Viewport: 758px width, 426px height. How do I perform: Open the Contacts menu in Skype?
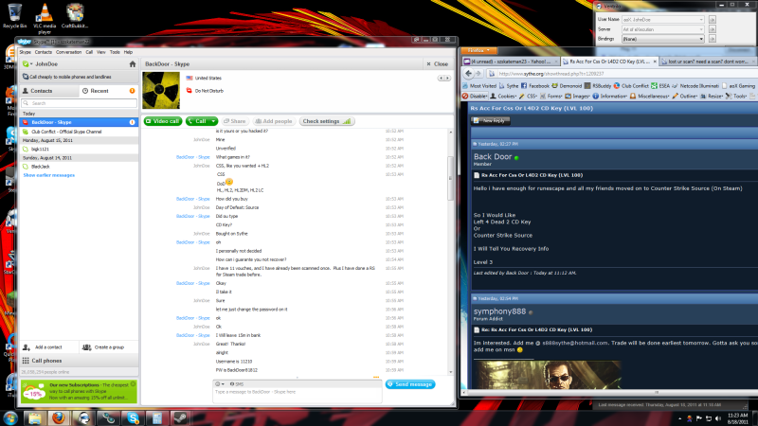pyautogui.click(x=43, y=52)
